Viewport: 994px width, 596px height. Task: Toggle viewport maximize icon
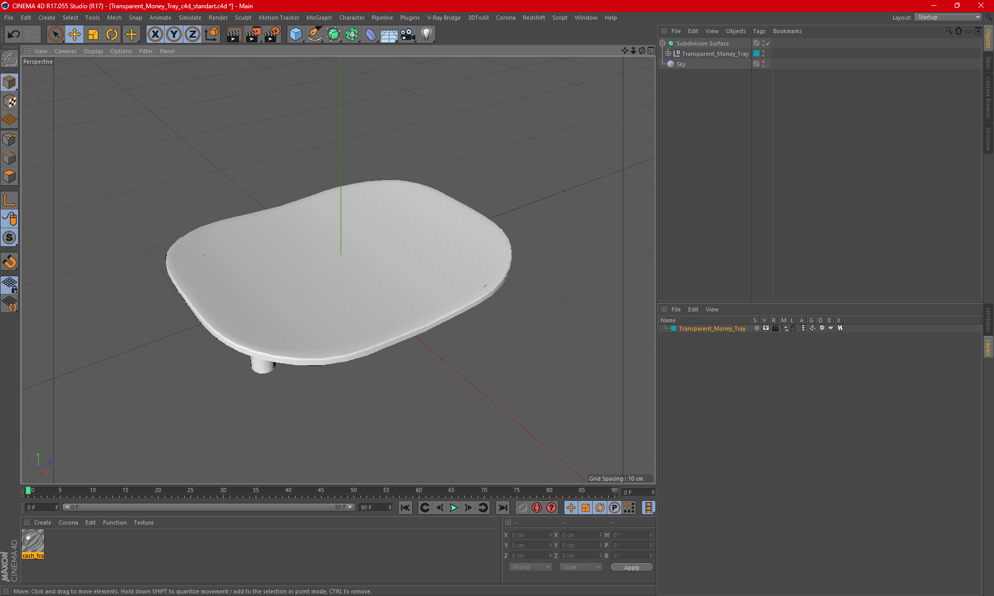(x=651, y=51)
